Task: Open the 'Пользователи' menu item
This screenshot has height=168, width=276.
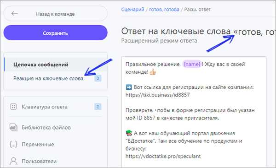Action: (39, 161)
